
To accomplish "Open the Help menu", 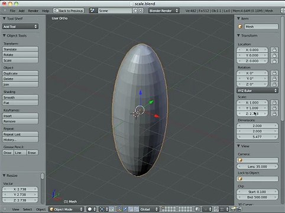I will pos(46,11).
